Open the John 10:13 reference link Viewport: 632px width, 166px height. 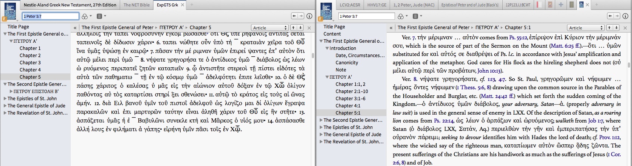pos(489,71)
